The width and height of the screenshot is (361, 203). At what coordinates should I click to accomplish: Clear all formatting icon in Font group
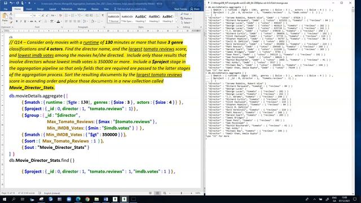pos(60,15)
